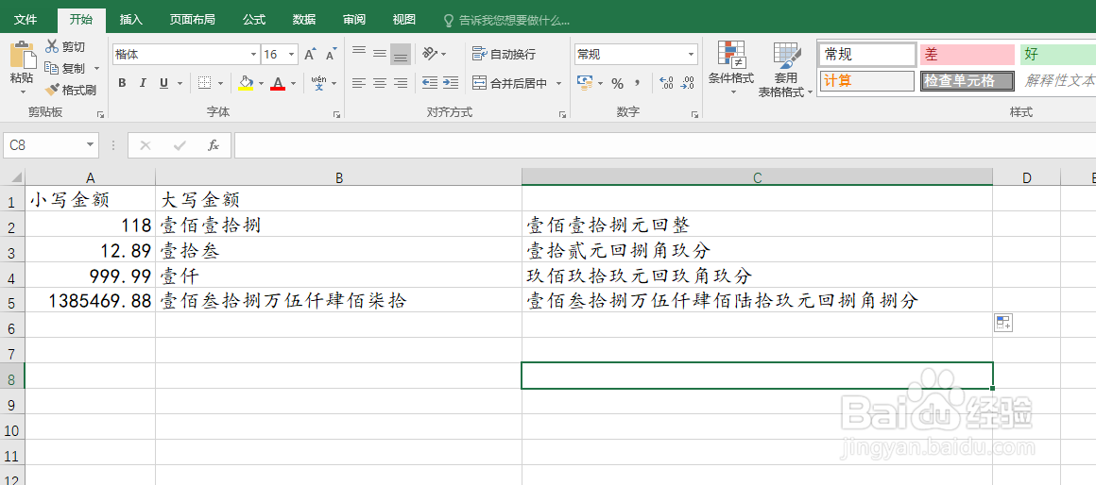Select column B header
This screenshot has width=1096, height=485.
339,177
